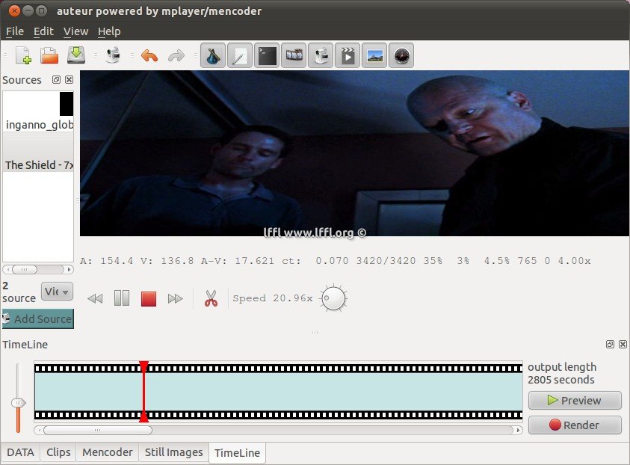Float the Sources panel with its detach icon
The width and height of the screenshot is (630, 465).
[x=56, y=79]
